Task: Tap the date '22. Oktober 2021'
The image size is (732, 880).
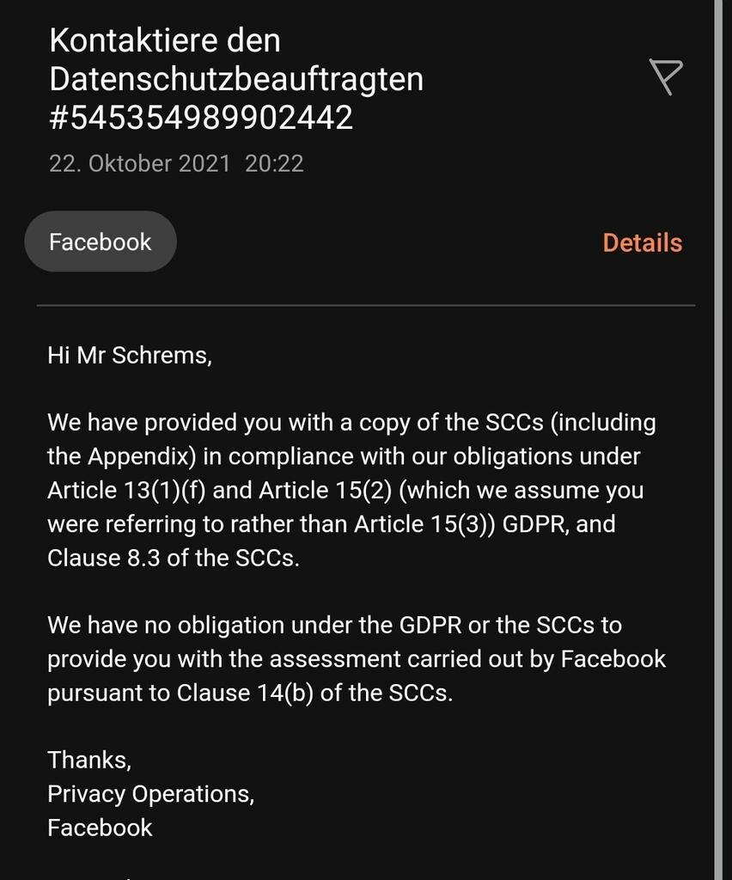Action: (x=139, y=163)
